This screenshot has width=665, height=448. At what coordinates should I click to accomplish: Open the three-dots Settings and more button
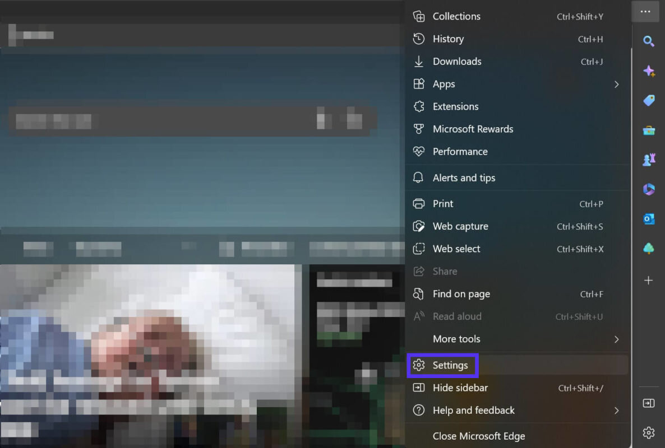coord(645,11)
